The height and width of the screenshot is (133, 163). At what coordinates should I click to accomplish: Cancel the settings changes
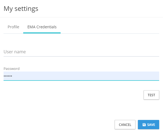125,125
